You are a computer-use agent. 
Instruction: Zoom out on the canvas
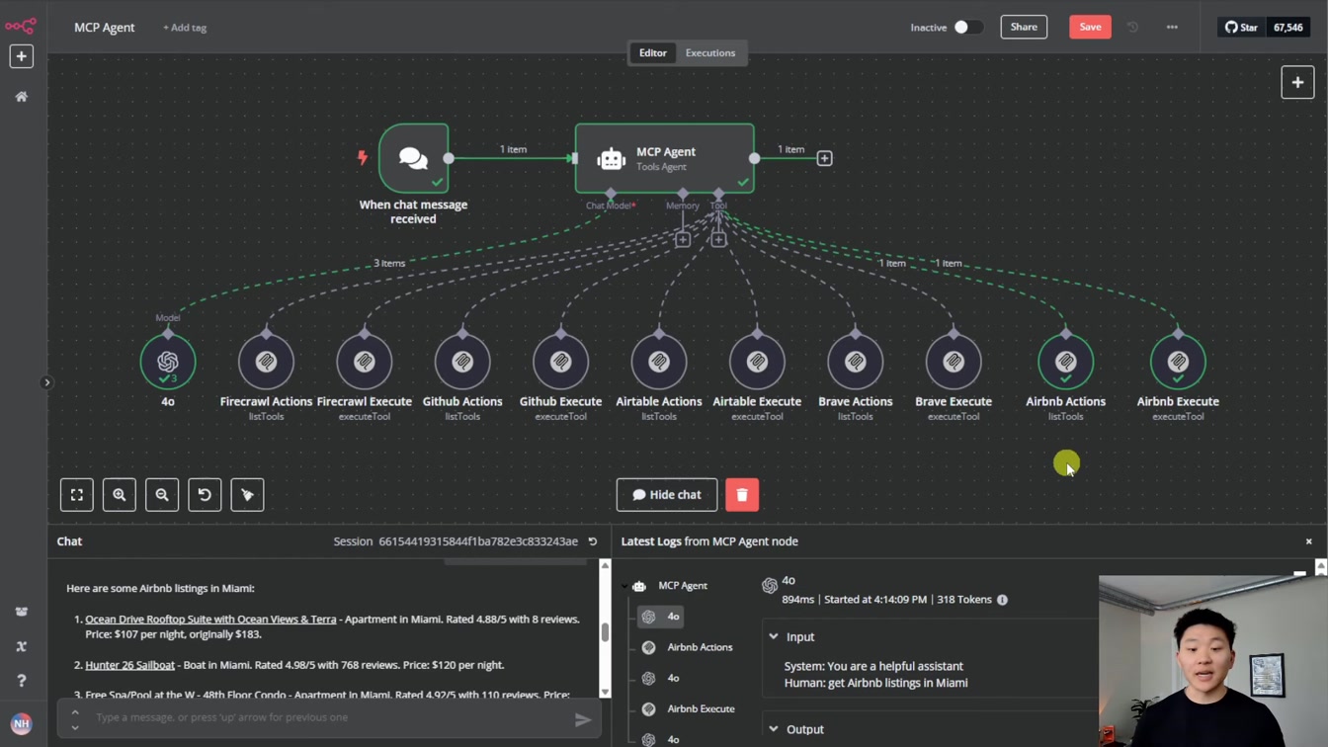pyautogui.click(x=162, y=495)
